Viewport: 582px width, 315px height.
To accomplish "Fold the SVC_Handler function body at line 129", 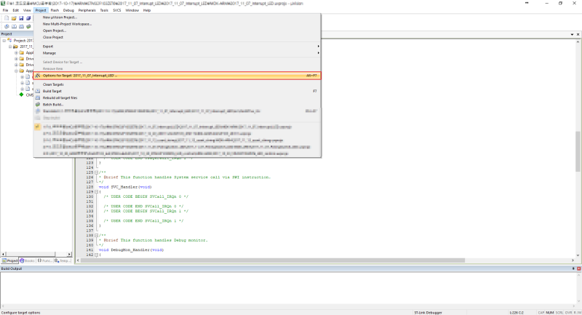I will [x=87, y=192].
